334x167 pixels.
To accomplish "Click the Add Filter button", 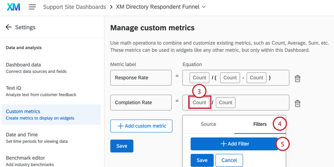I will point(235,144).
